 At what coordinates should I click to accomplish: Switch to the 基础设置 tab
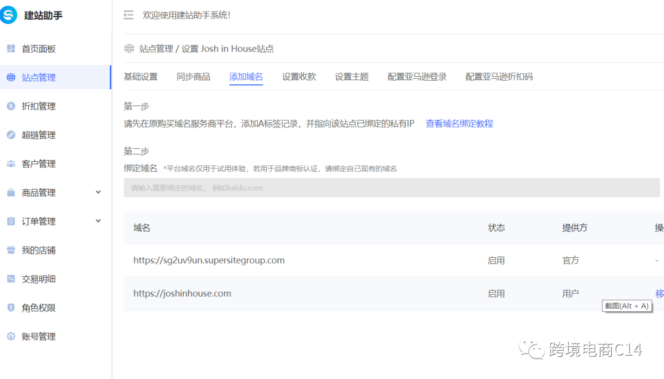click(x=141, y=77)
